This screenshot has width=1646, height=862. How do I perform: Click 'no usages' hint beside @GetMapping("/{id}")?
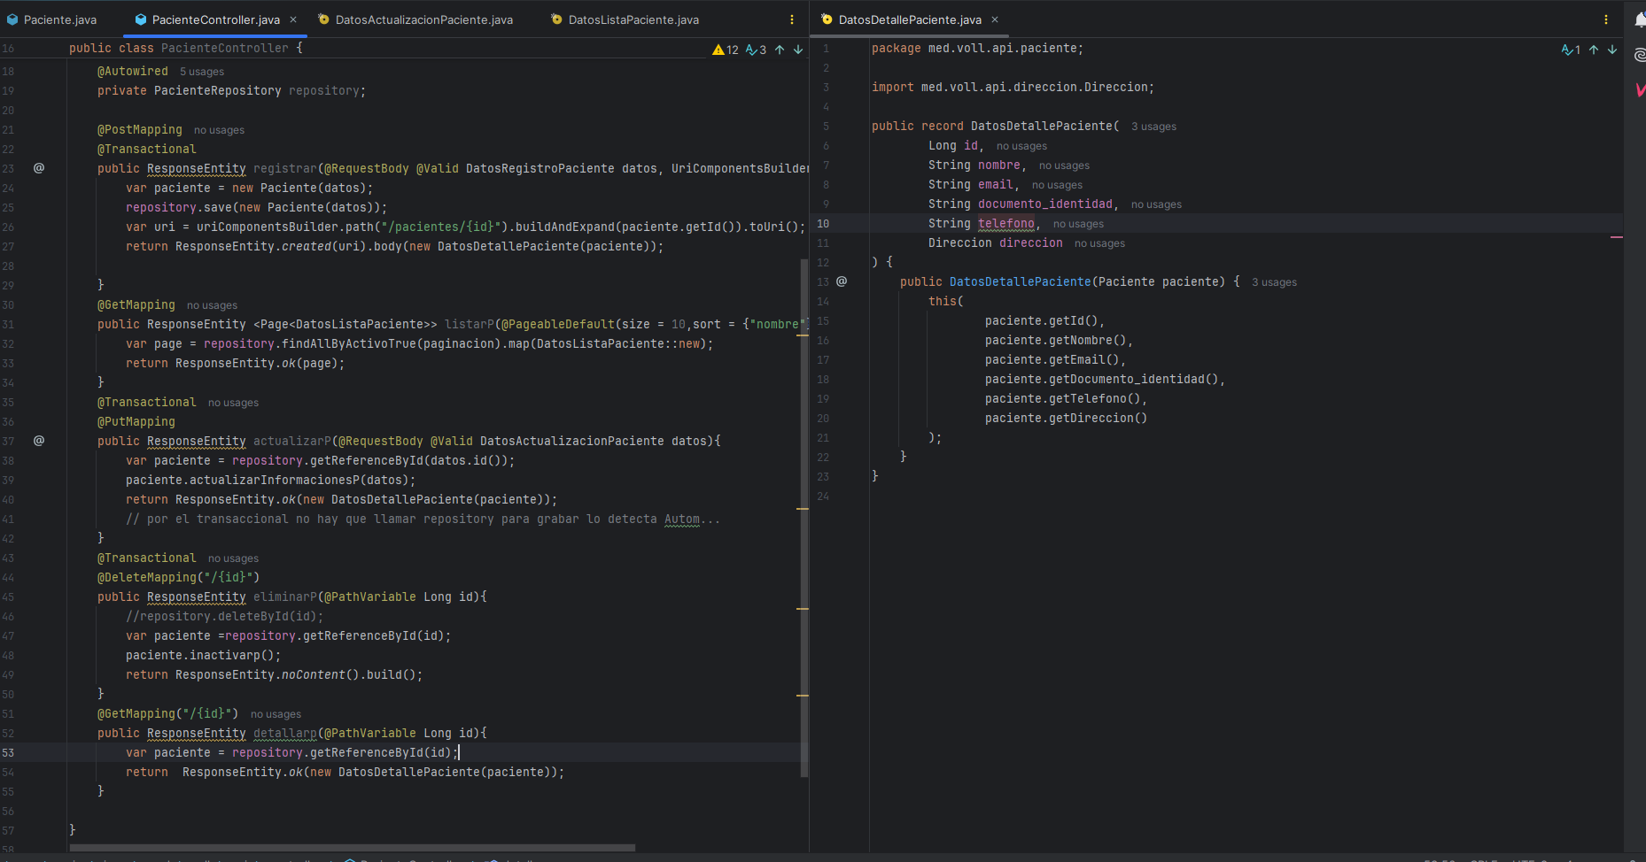click(x=276, y=714)
